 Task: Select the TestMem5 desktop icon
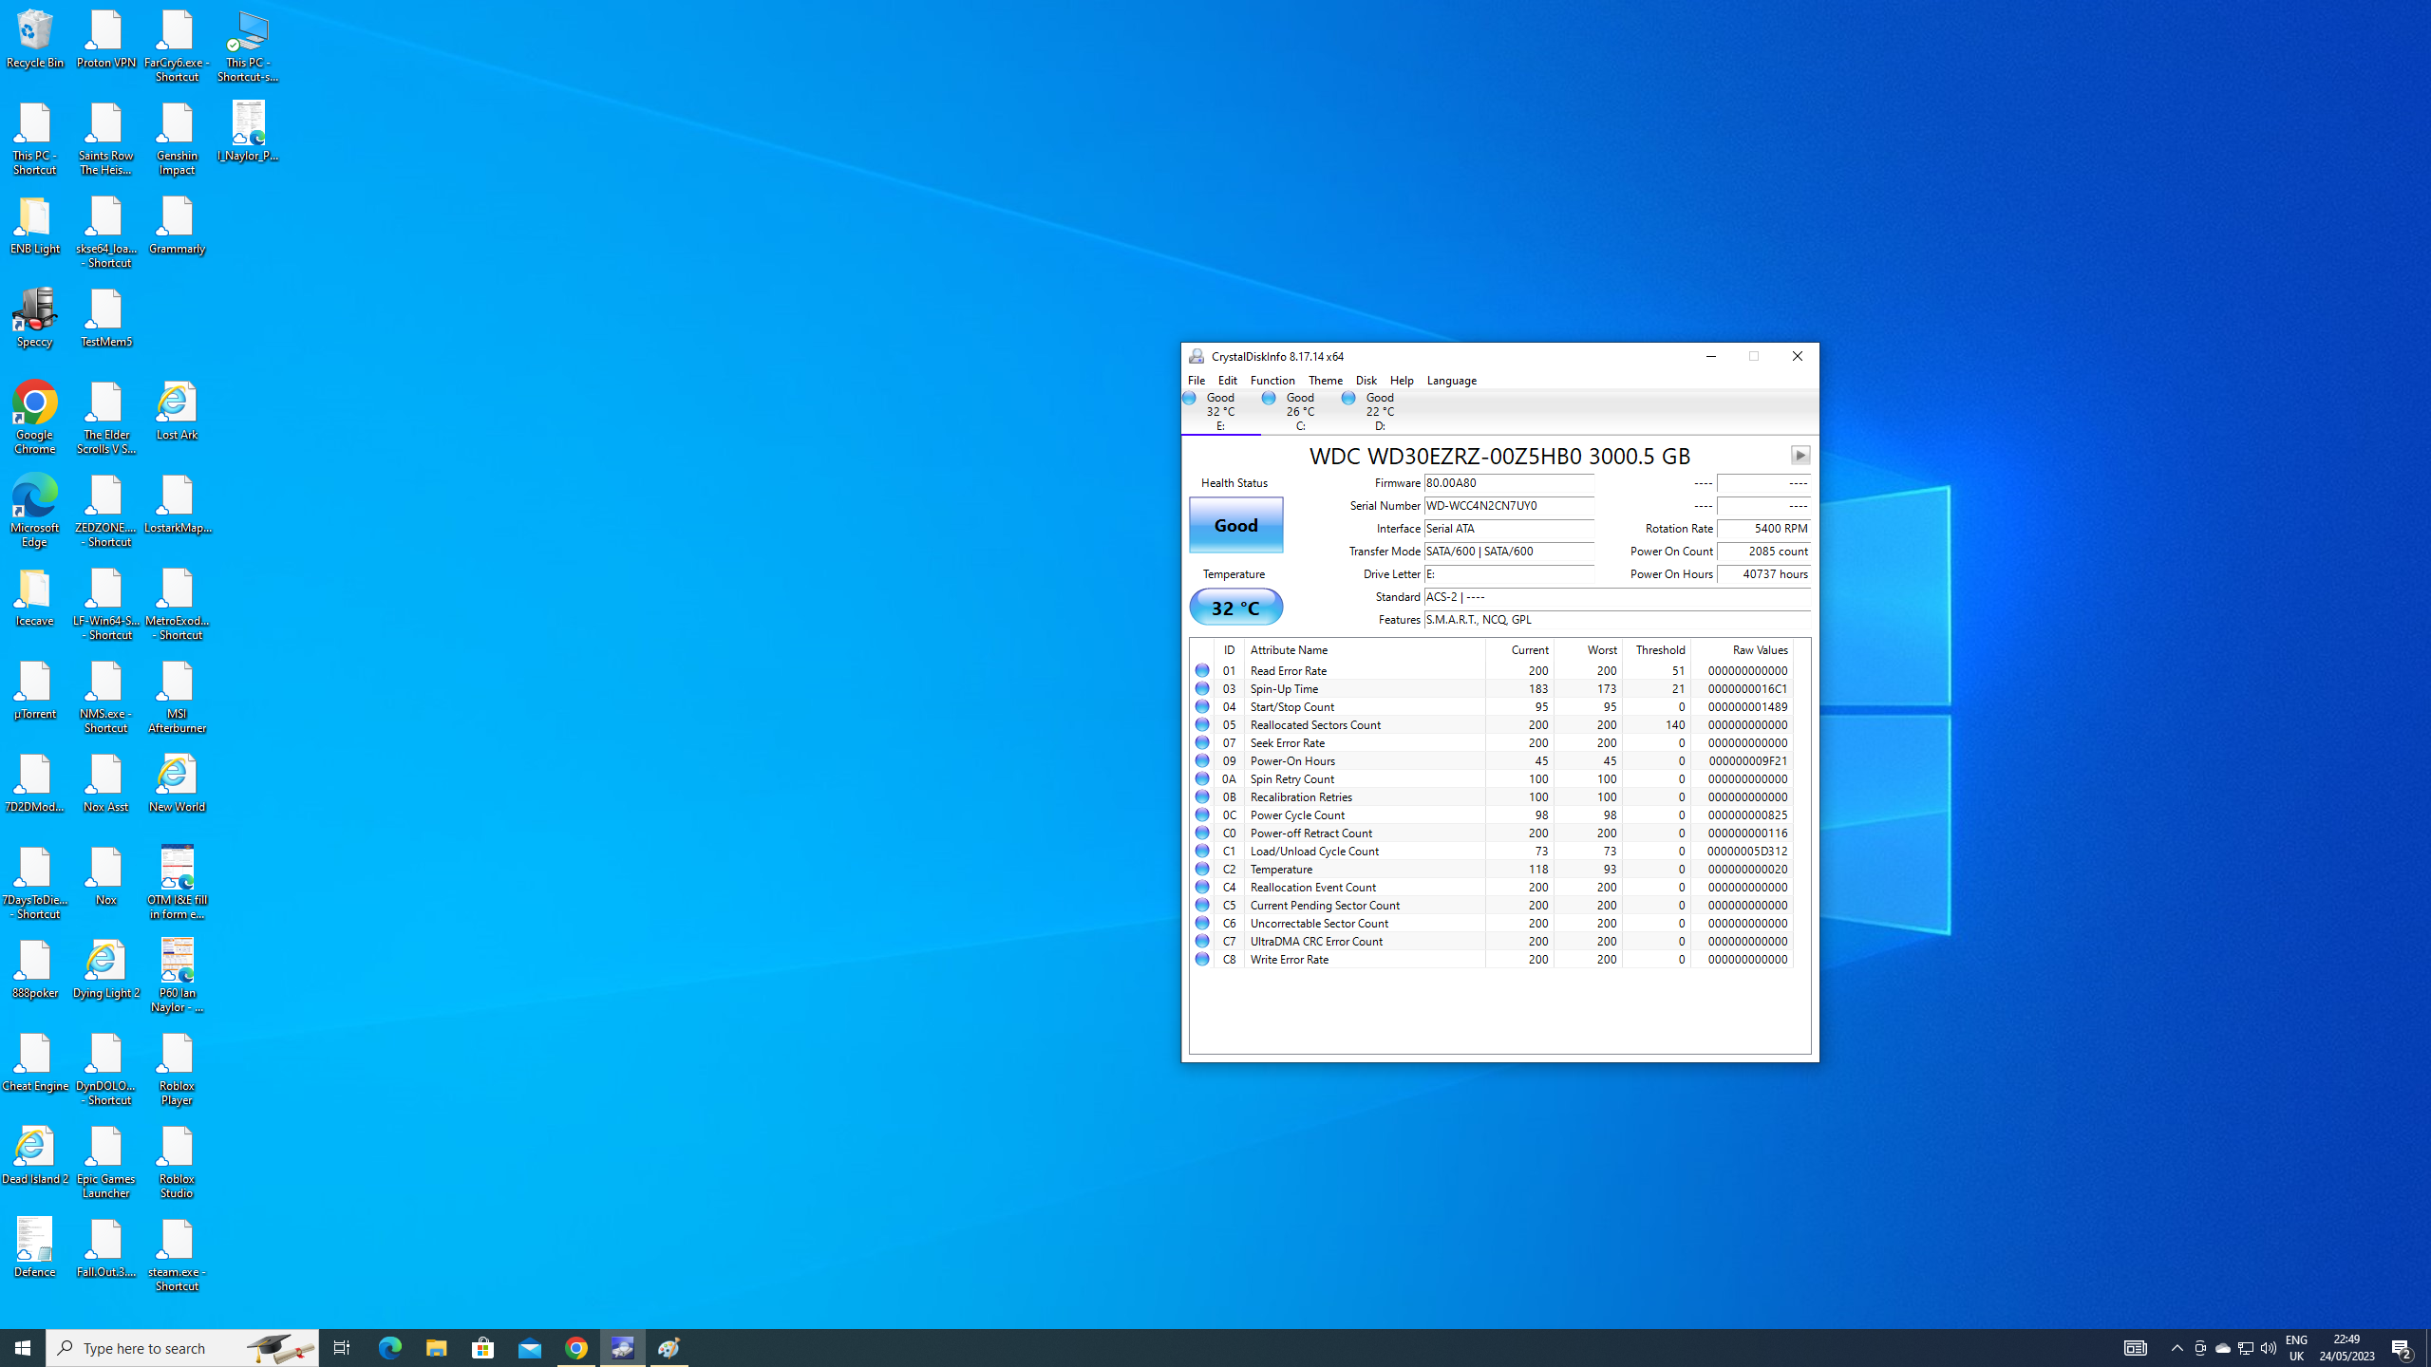point(106,319)
